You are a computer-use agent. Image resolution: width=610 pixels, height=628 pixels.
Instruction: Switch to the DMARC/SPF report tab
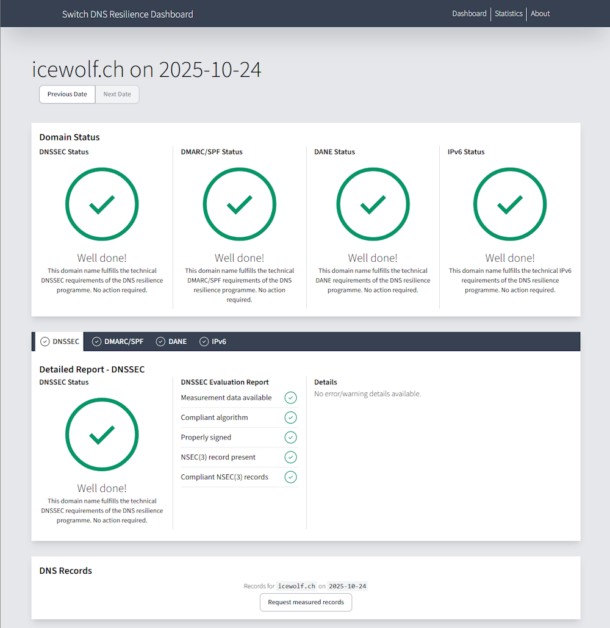(118, 342)
